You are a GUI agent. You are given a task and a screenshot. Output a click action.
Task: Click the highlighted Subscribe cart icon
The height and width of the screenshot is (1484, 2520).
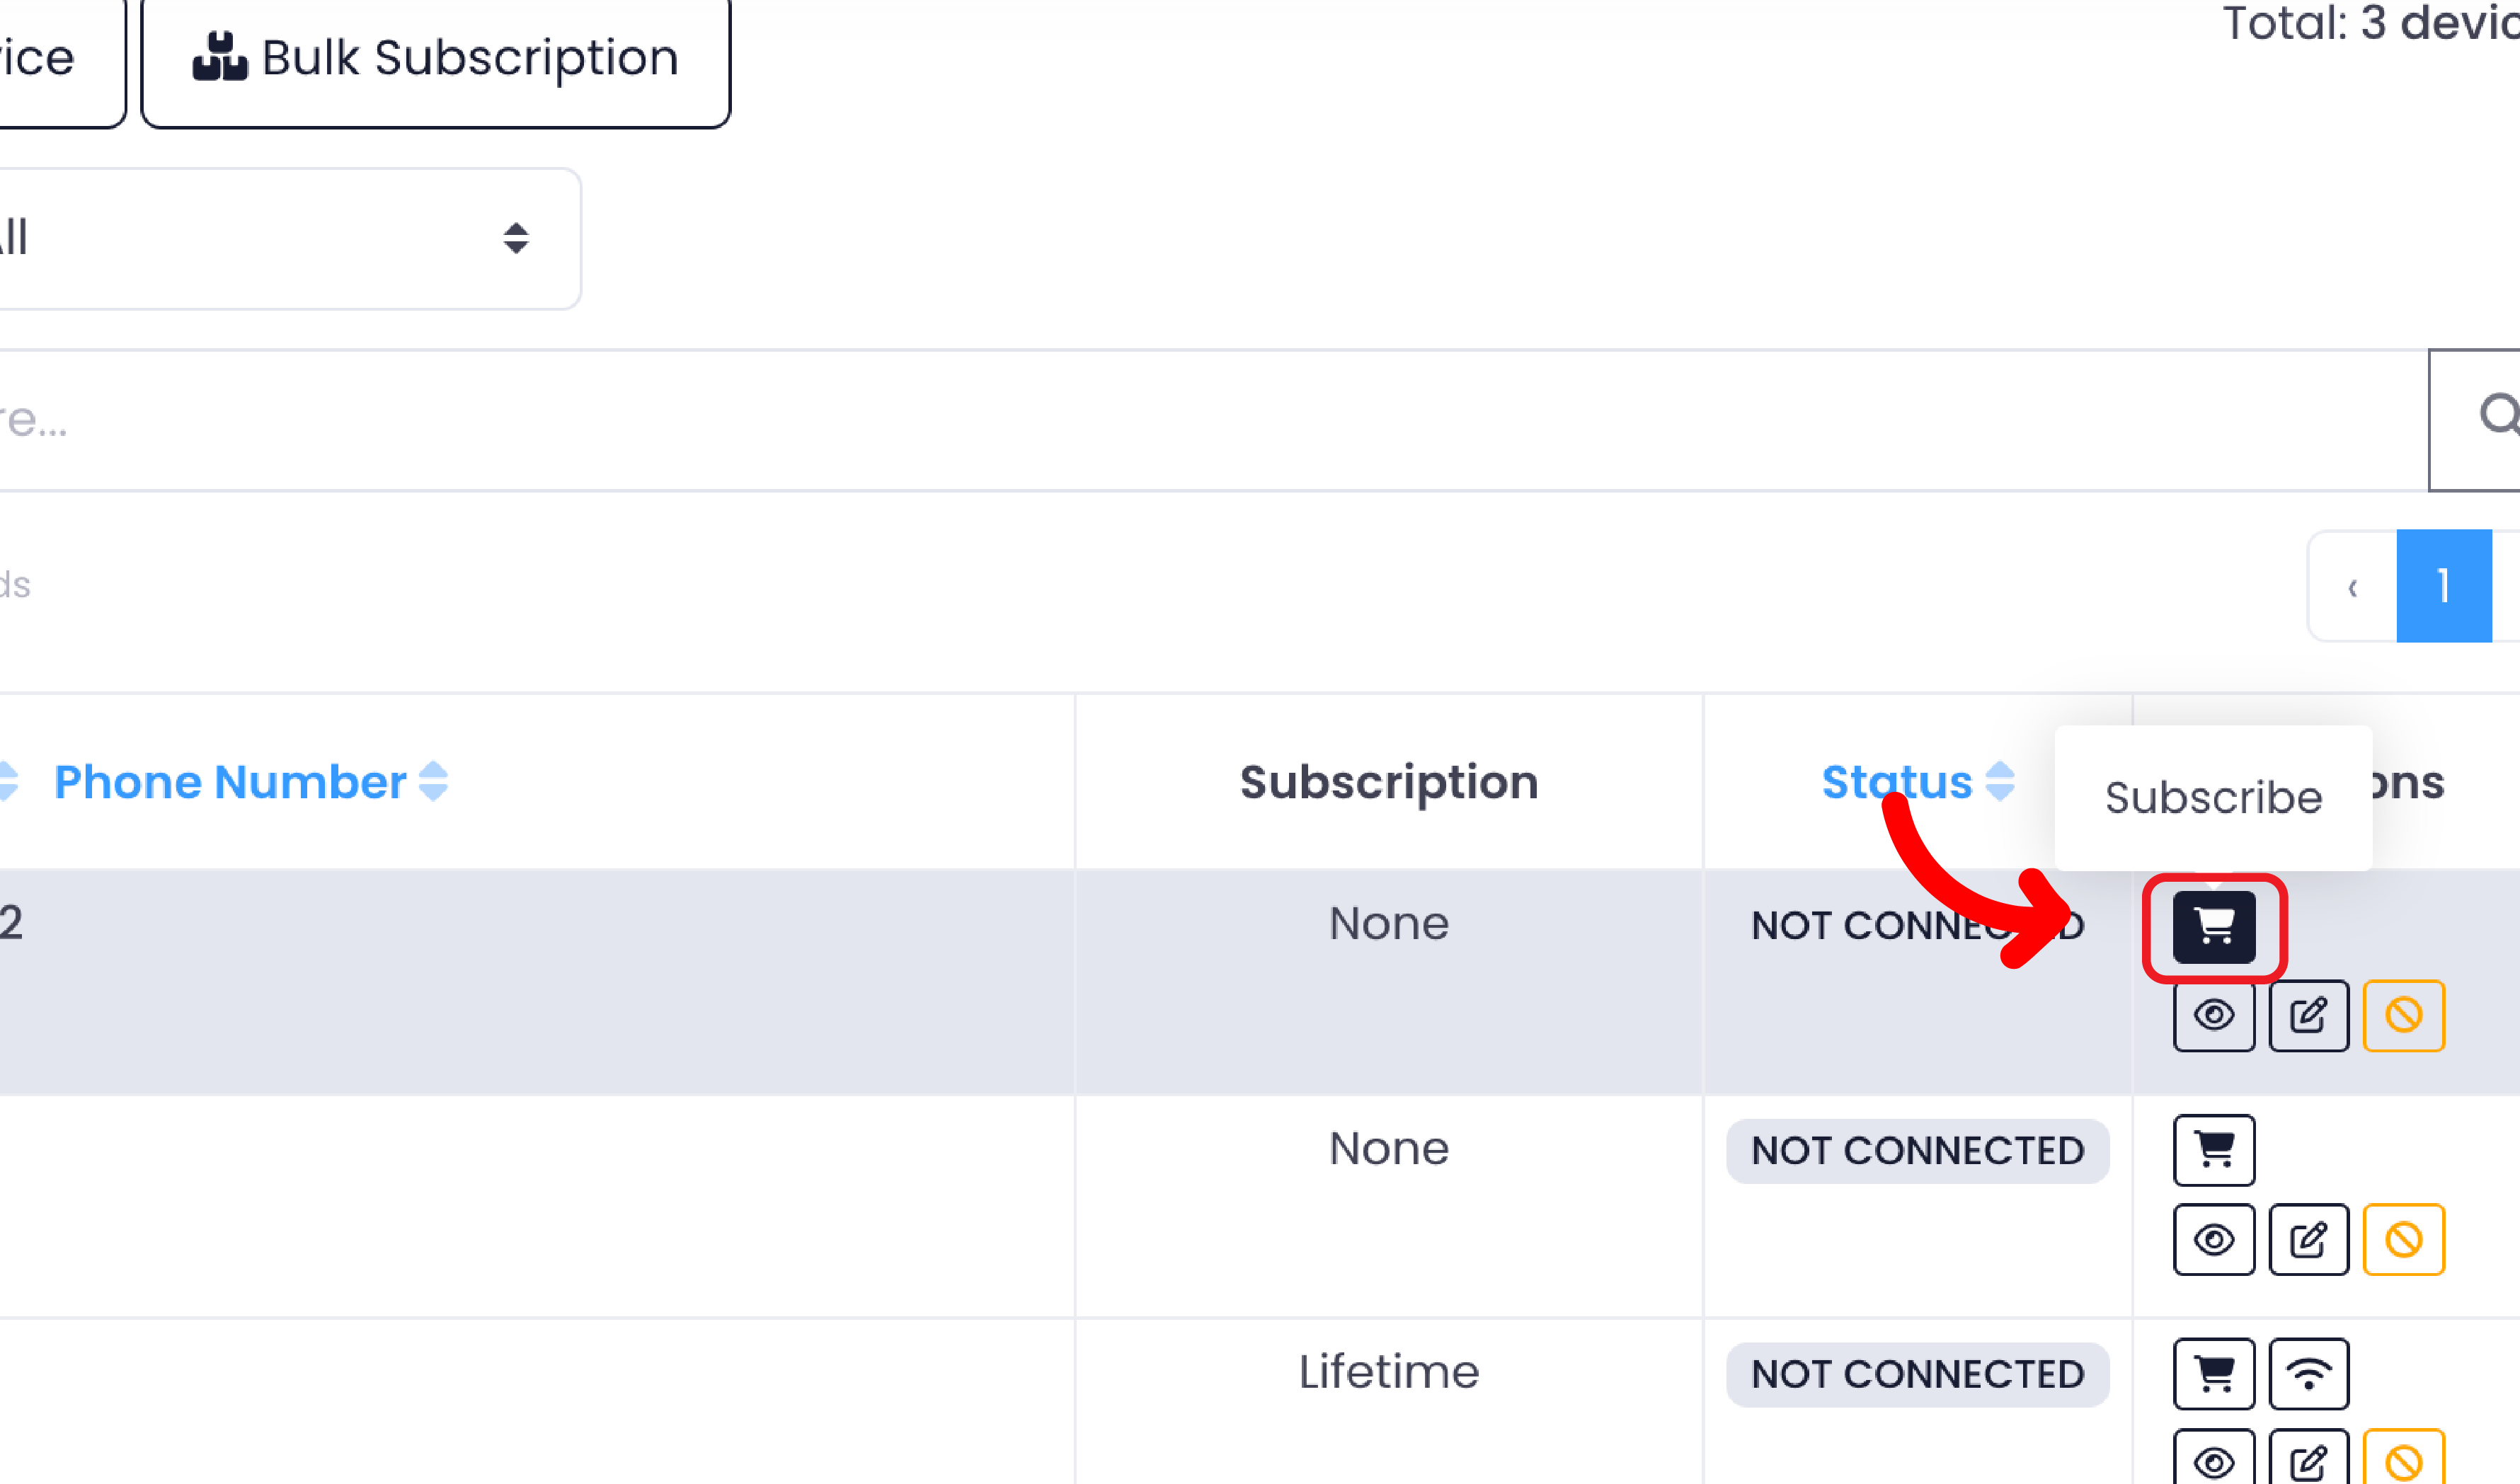click(x=2213, y=926)
